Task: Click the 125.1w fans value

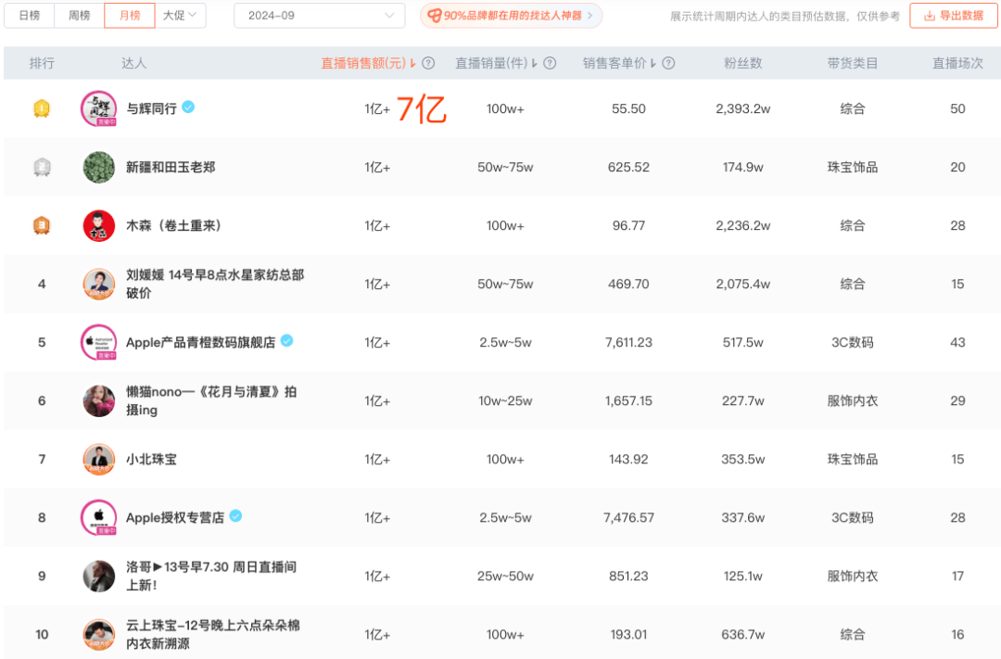Action: [x=743, y=576]
